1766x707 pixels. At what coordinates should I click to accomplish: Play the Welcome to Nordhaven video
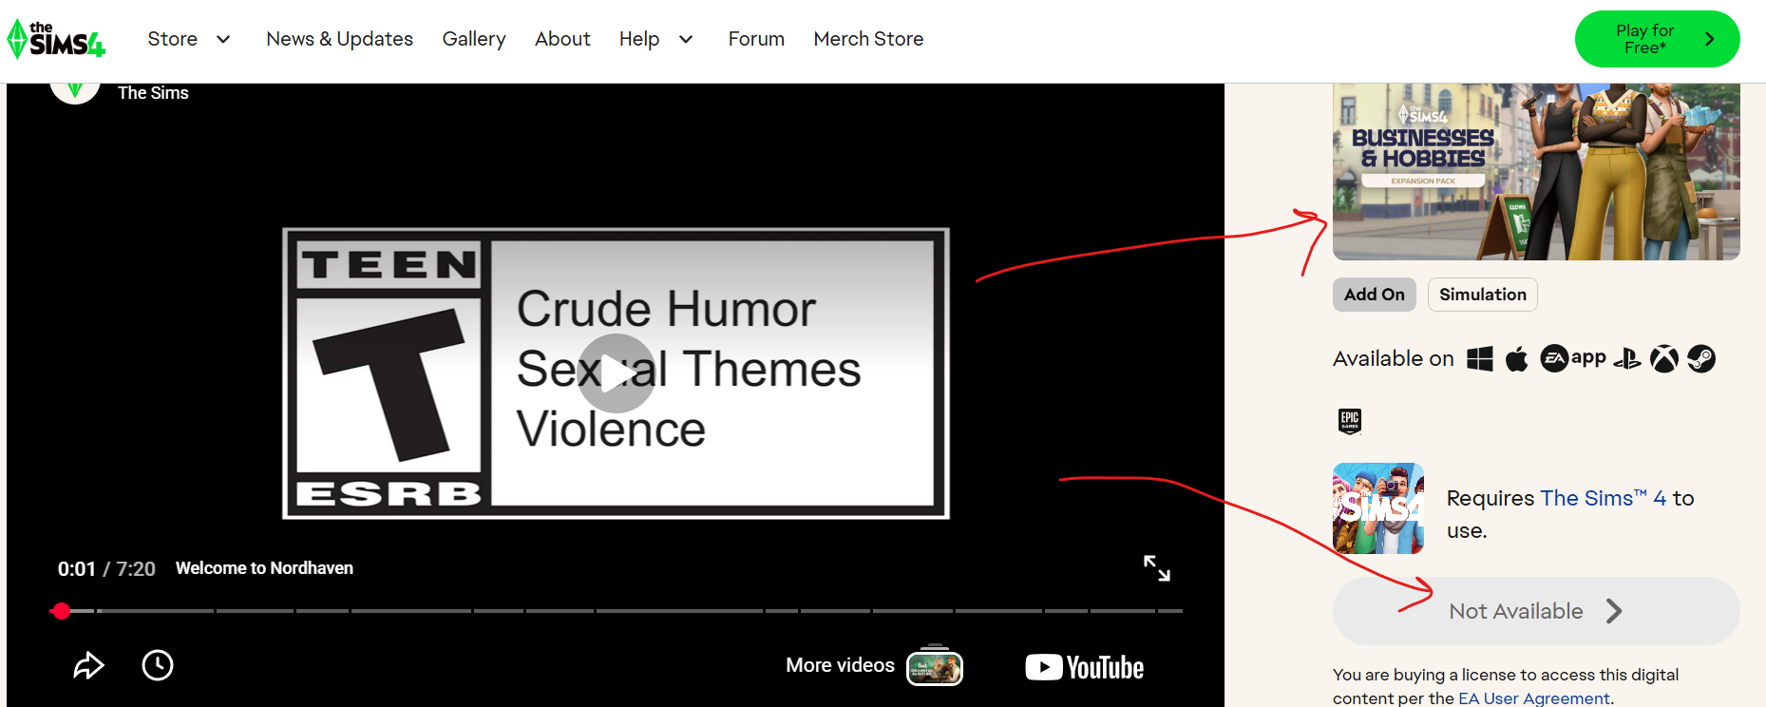click(x=616, y=373)
